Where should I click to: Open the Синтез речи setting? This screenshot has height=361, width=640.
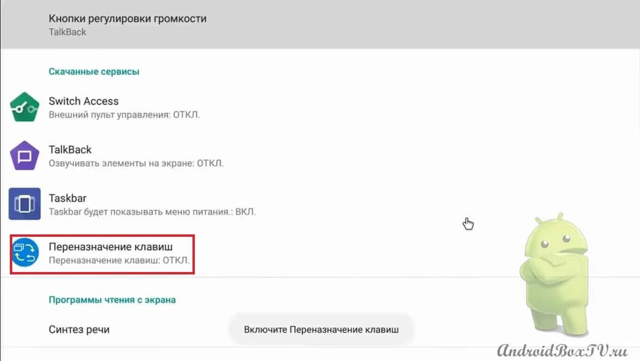coord(320,329)
